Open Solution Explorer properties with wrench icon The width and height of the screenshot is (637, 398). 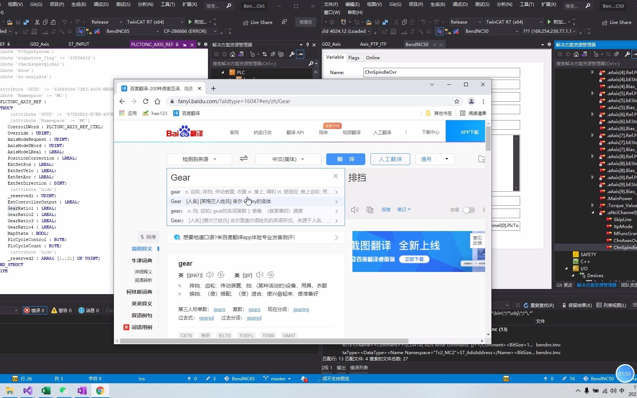coord(292,54)
